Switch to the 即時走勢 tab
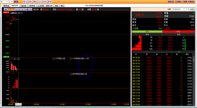The image size is (197, 108). pyautogui.click(x=15, y=6)
